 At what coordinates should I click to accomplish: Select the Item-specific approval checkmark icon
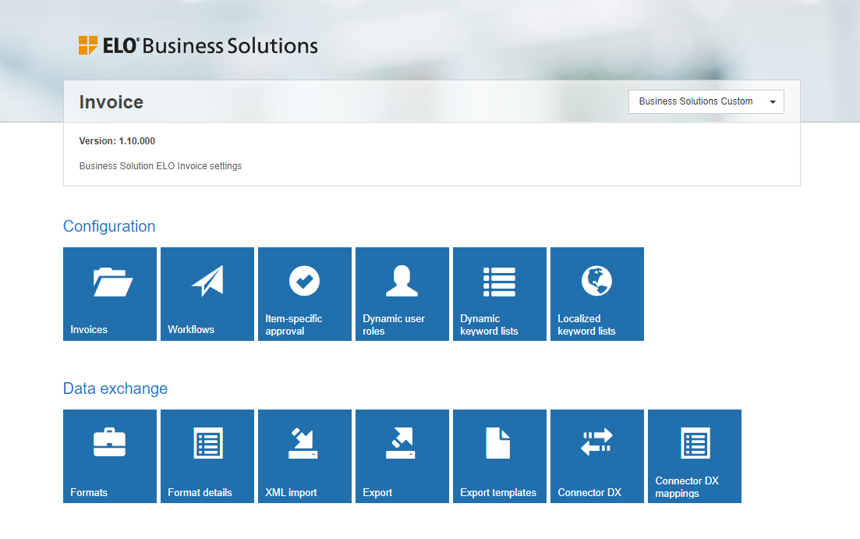[304, 281]
